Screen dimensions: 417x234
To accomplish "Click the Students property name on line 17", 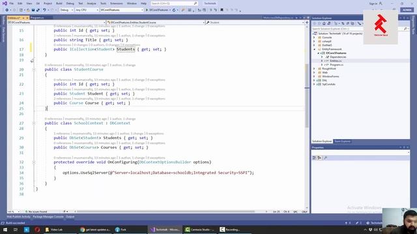I will [x=126, y=49].
